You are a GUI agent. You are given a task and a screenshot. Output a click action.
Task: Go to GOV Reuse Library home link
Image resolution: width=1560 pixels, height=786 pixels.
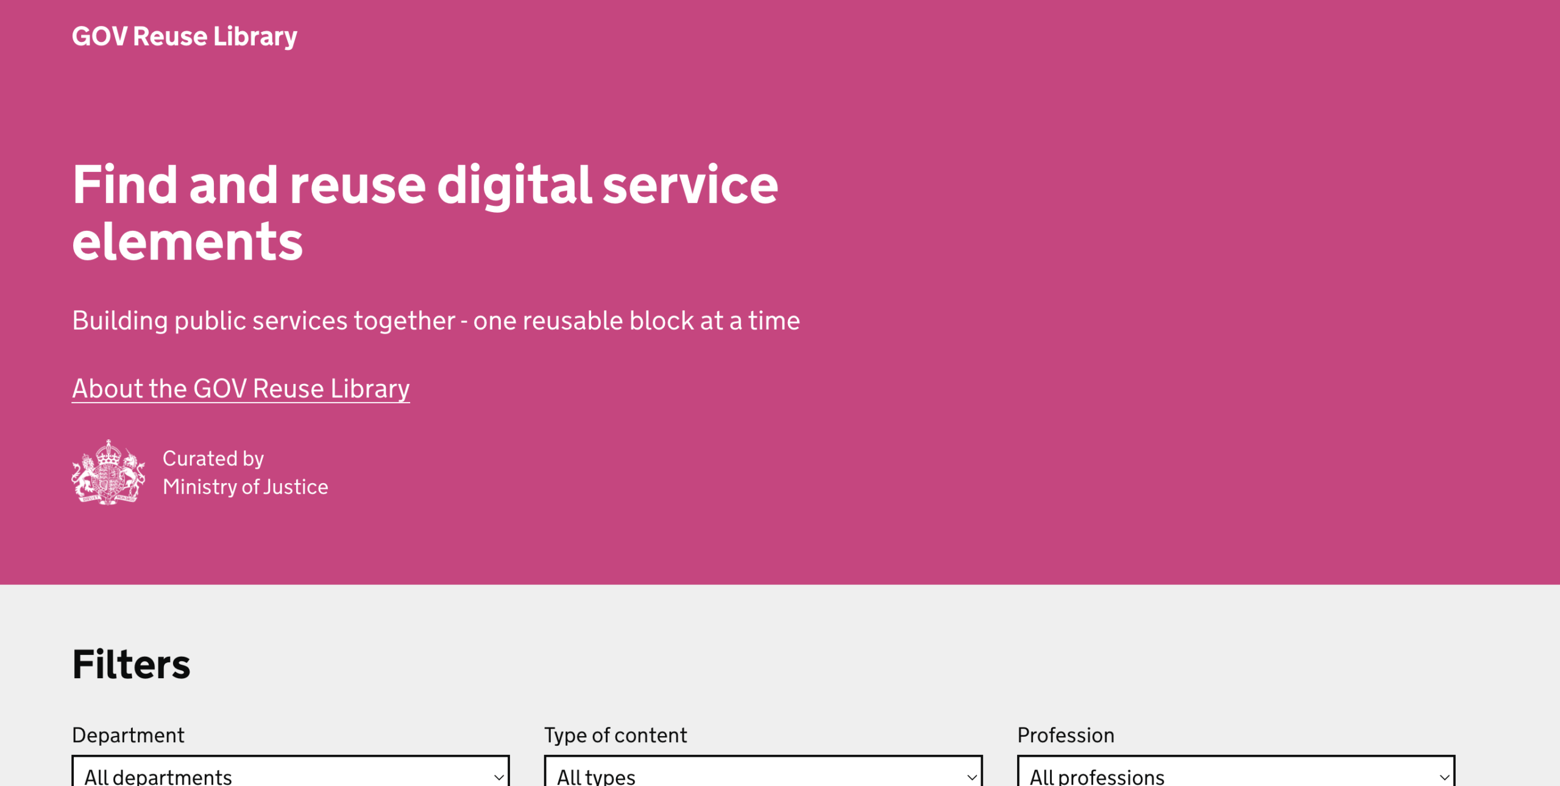click(185, 37)
